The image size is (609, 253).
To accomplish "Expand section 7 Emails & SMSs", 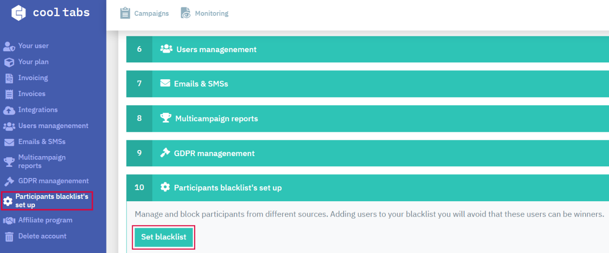I will coord(368,84).
